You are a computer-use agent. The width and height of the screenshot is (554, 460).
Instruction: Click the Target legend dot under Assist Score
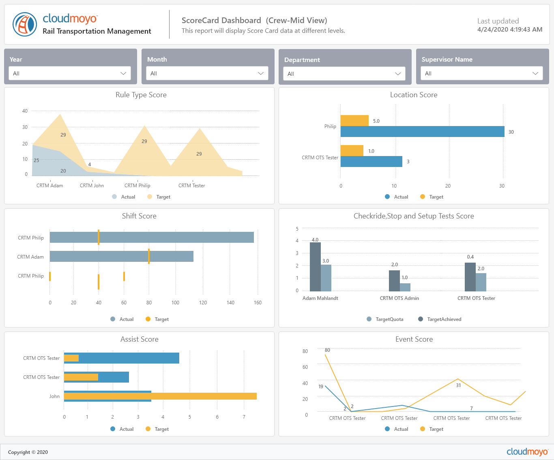(x=148, y=429)
